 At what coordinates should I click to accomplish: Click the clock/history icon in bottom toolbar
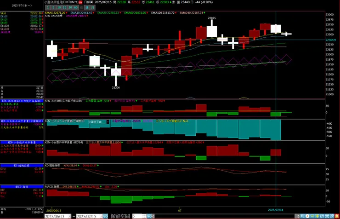click(x=307, y=216)
